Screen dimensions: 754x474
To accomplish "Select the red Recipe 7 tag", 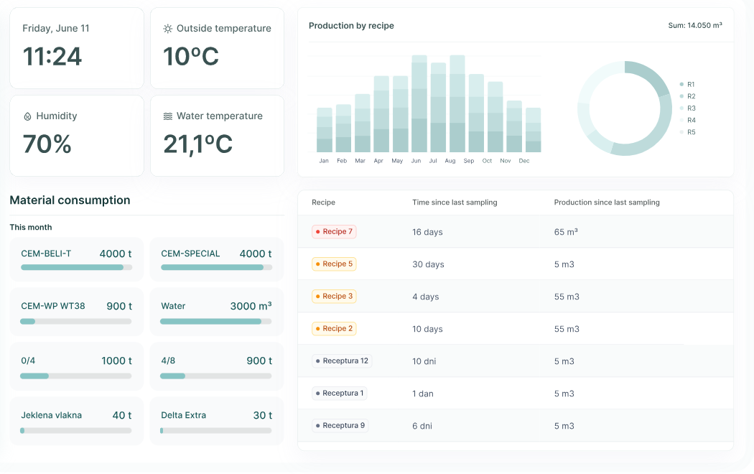I will (334, 232).
